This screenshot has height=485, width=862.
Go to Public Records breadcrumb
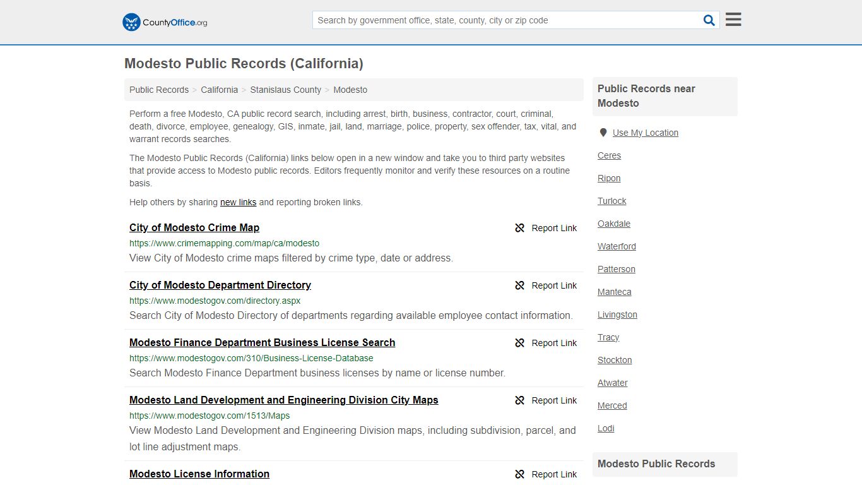coord(159,90)
